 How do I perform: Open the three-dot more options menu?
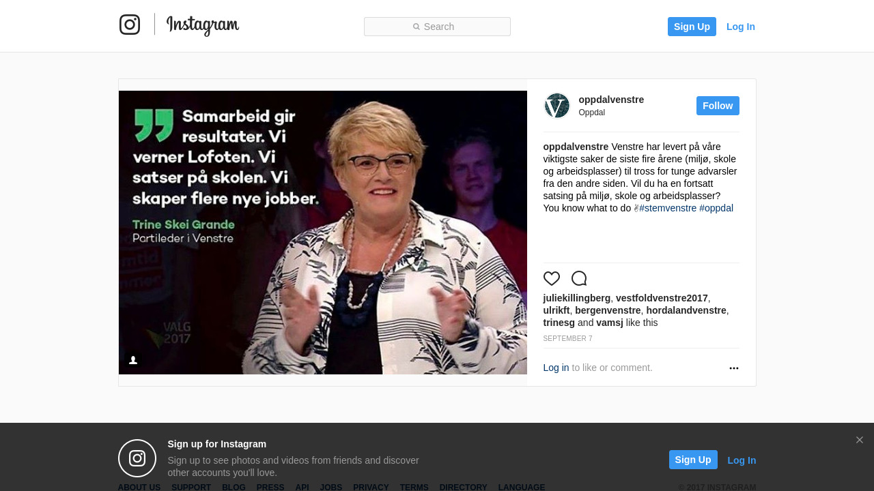pyautogui.click(x=734, y=368)
